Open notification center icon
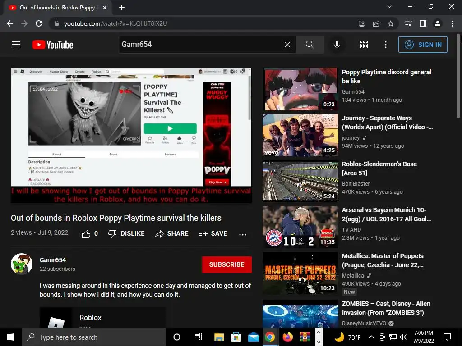 [x=447, y=337]
